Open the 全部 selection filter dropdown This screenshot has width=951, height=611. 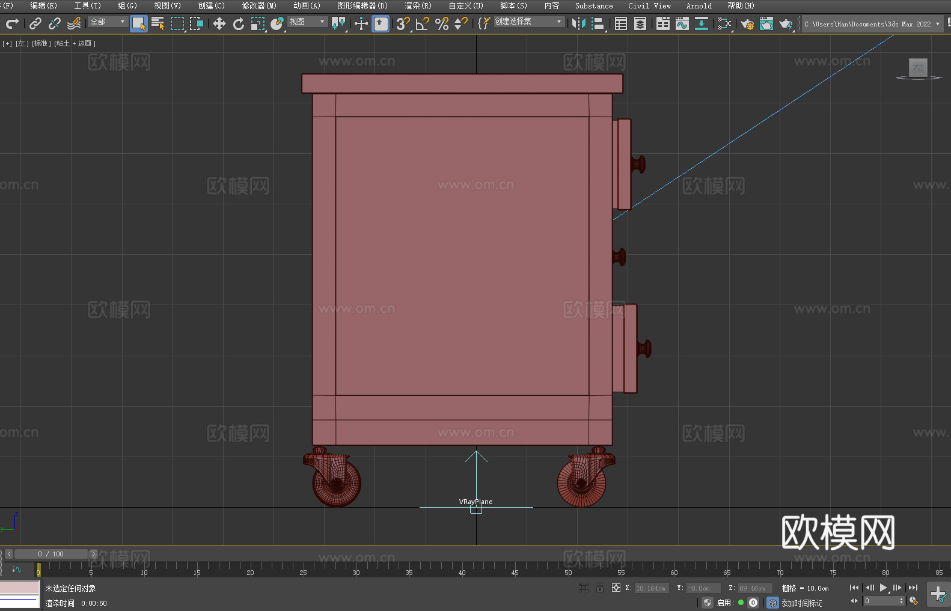point(108,22)
